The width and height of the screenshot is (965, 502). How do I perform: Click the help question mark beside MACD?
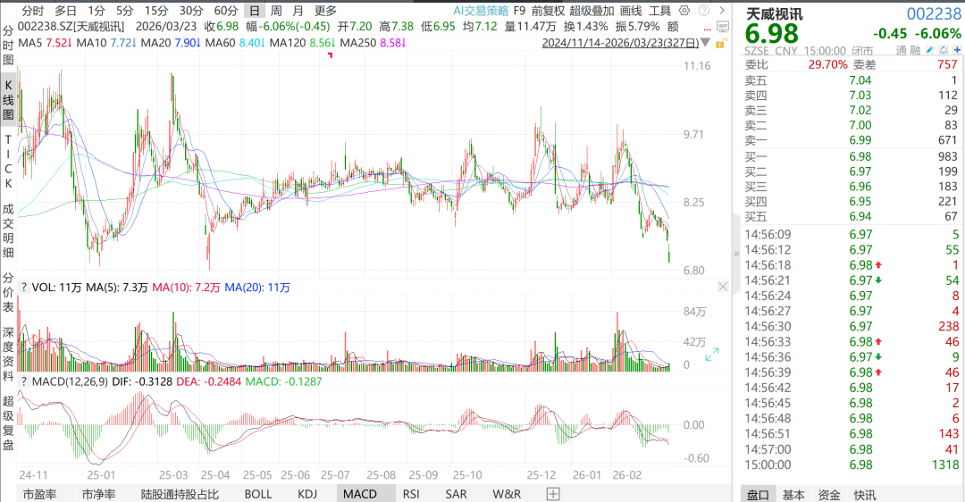pos(24,381)
